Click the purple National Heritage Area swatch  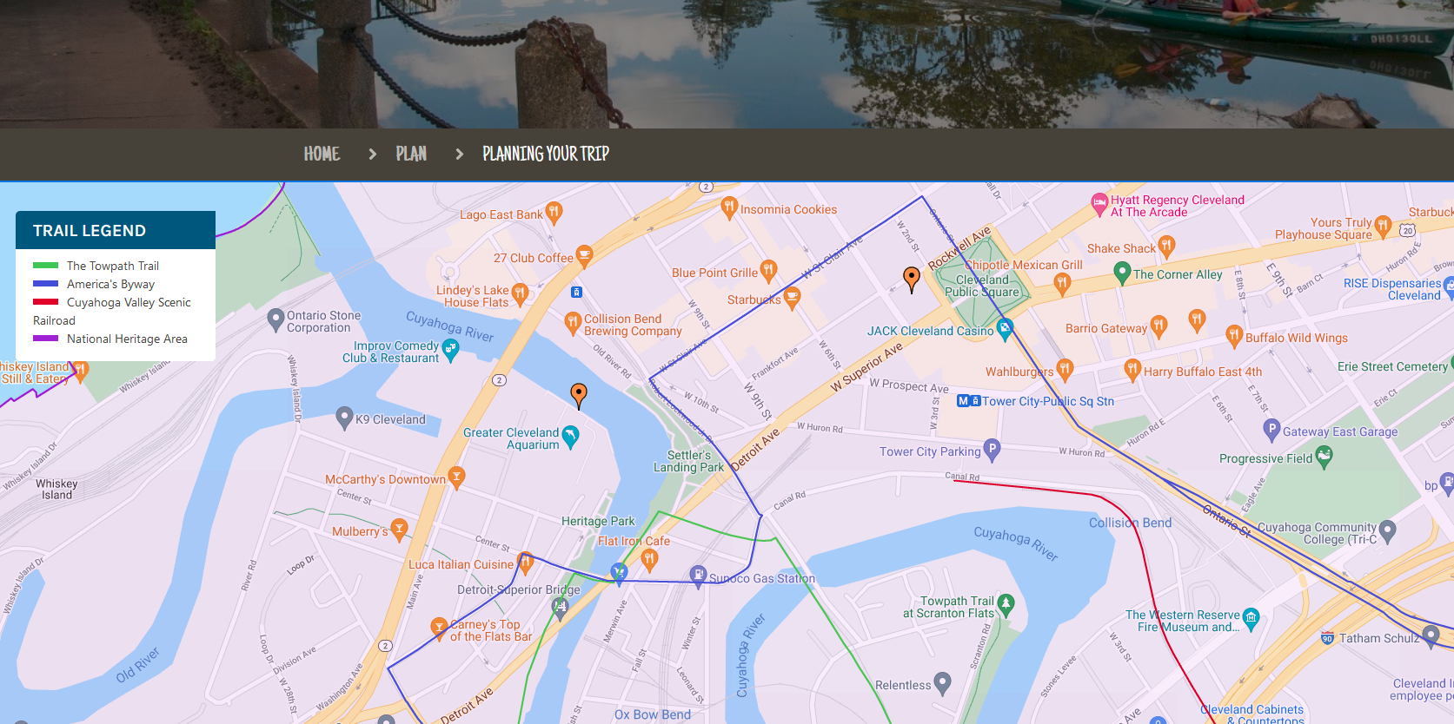[x=45, y=339]
